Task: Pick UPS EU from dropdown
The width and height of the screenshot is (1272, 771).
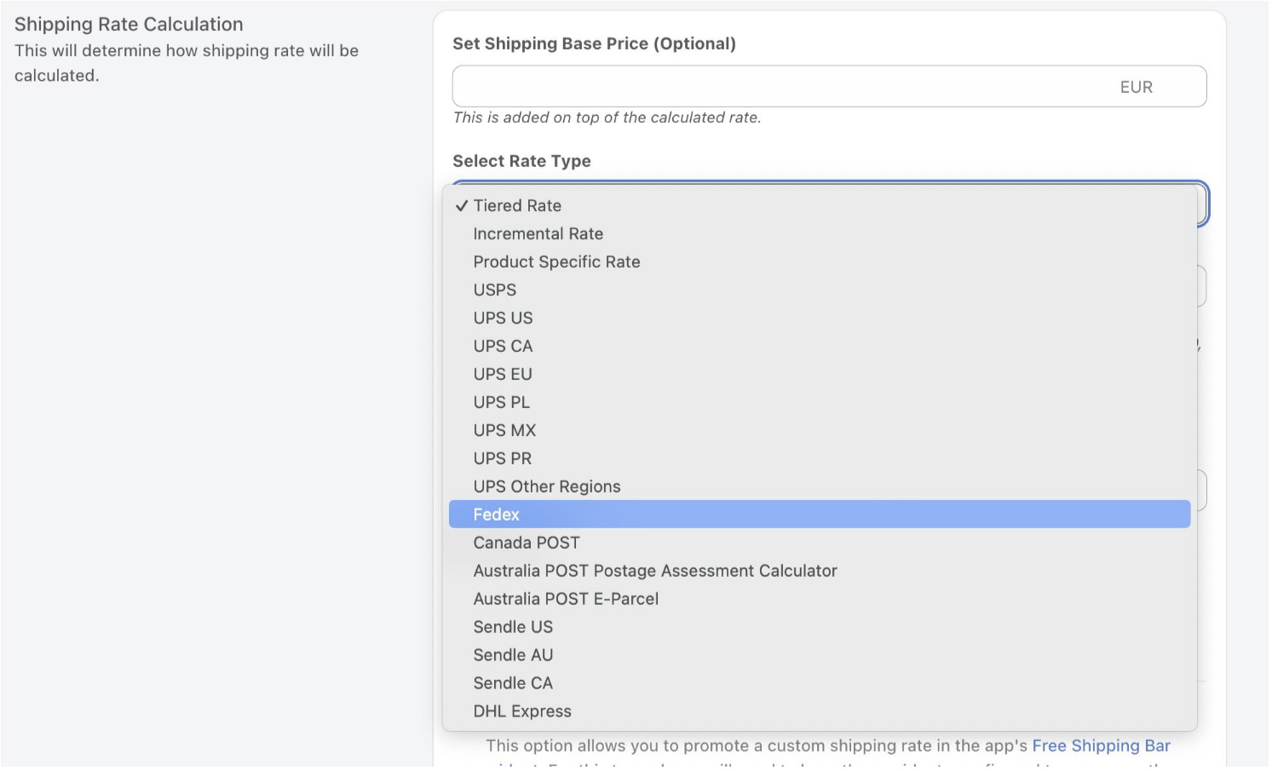Action: (x=820, y=374)
